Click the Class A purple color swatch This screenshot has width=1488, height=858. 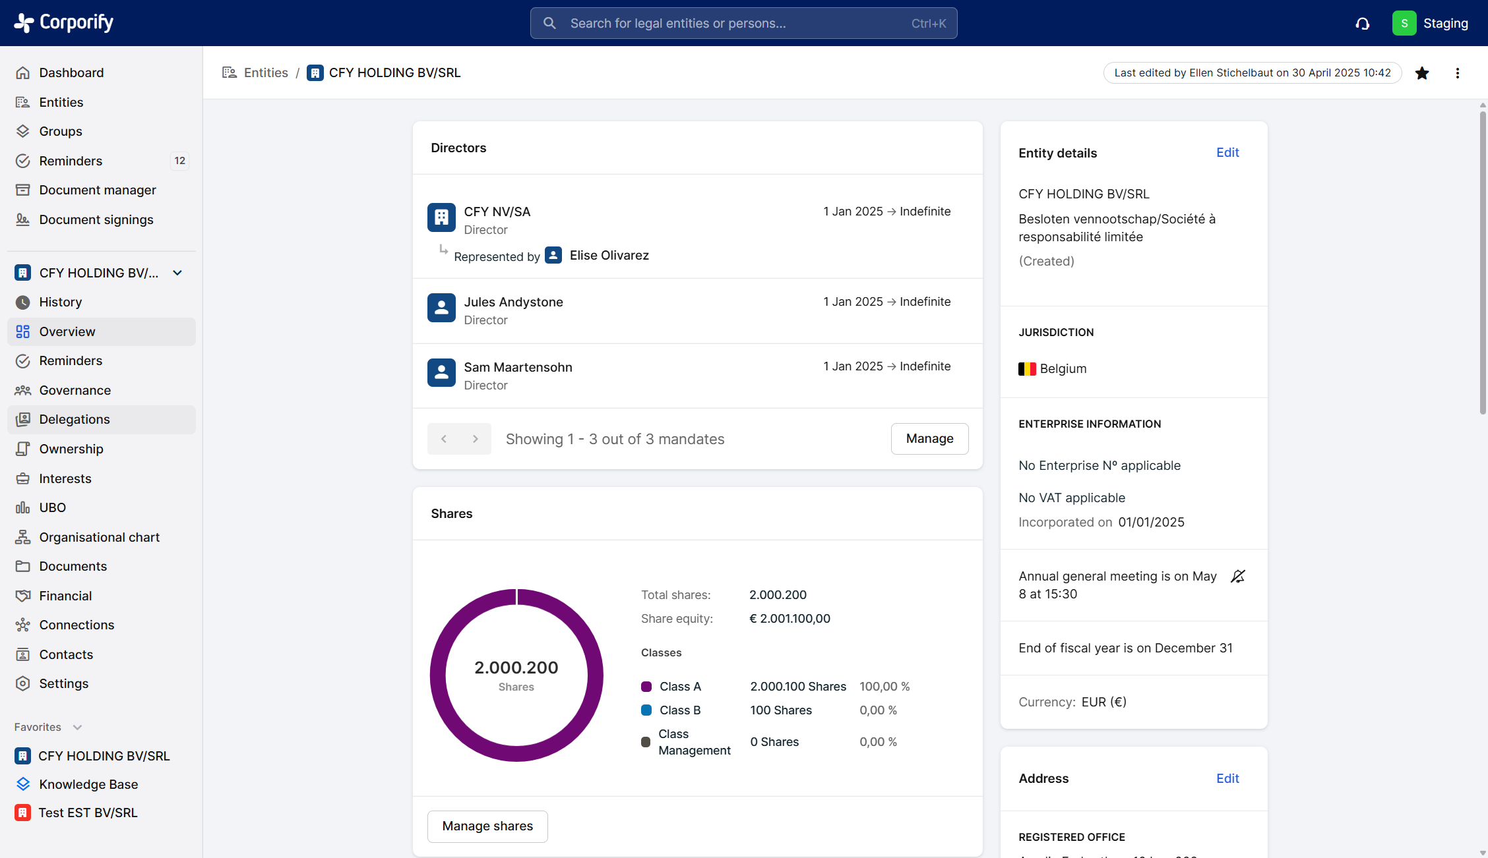[x=646, y=687]
